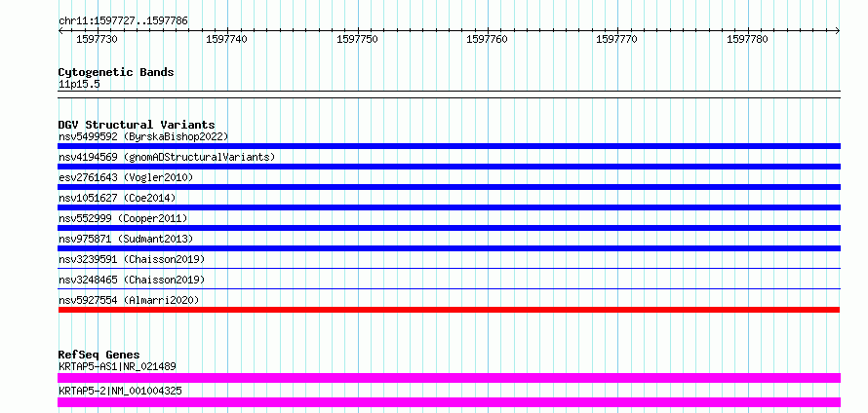The image size is (868, 413).
Task: Click the nsv5499592 (ByrskaBishop2022) variant label
Action: (x=142, y=136)
